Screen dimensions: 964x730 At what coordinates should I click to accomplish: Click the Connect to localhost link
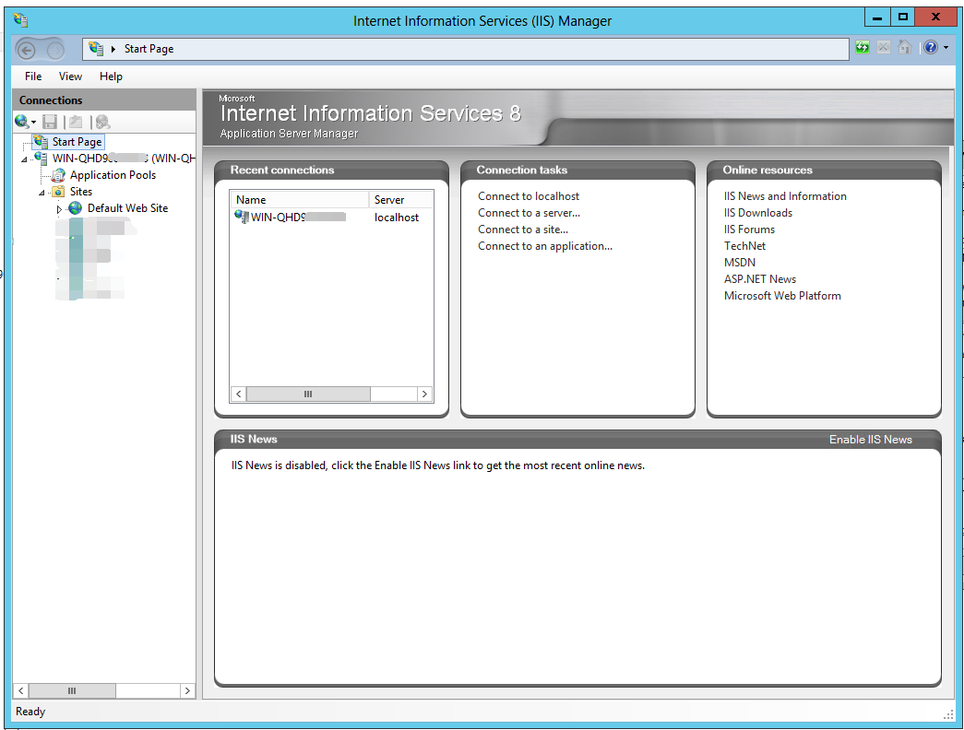point(529,196)
